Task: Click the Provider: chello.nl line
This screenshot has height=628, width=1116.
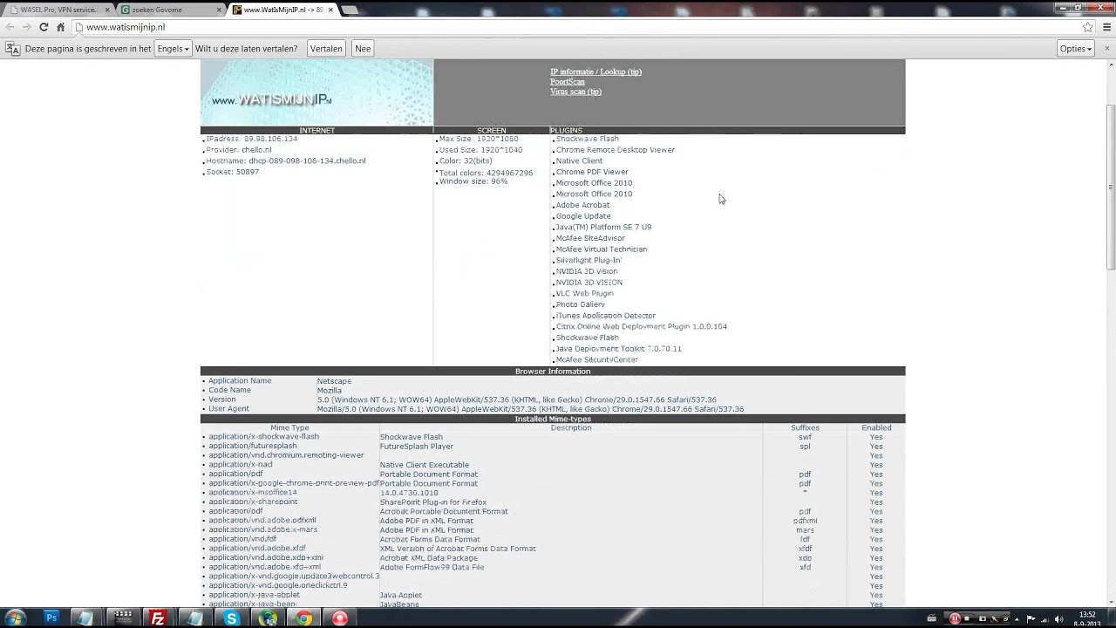Action: [239, 150]
